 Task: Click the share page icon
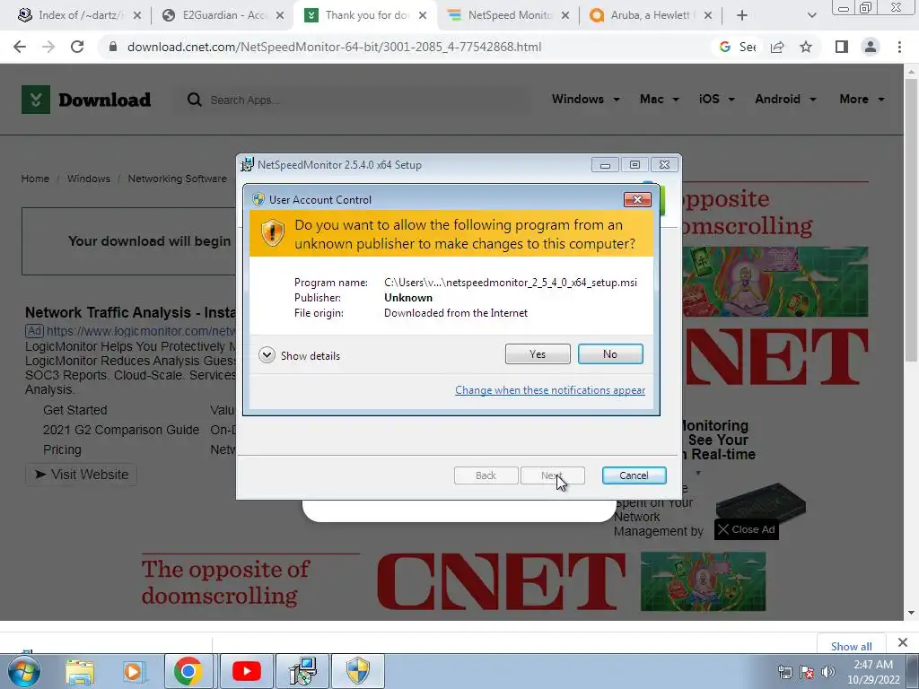tap(777, 47)
